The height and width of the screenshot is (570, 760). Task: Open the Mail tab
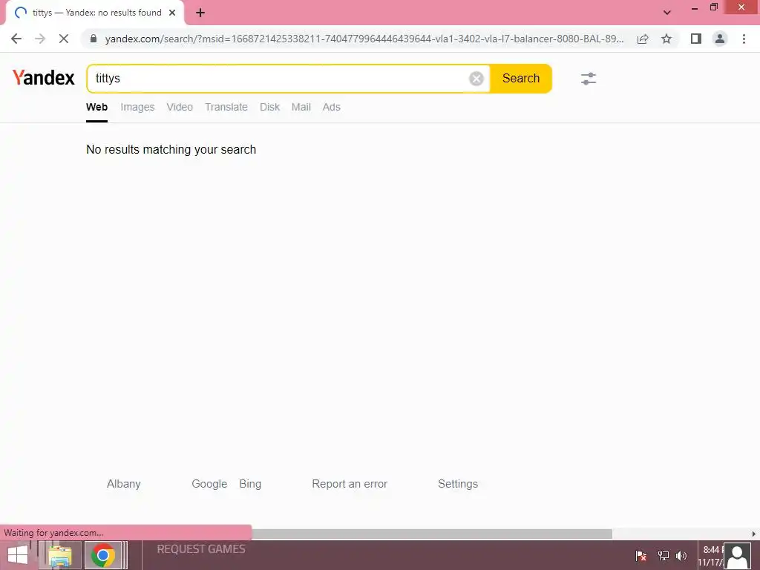point(301,107)
